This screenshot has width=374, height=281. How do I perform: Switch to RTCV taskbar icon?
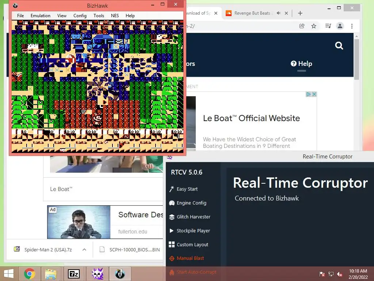[x=97, y=274]
